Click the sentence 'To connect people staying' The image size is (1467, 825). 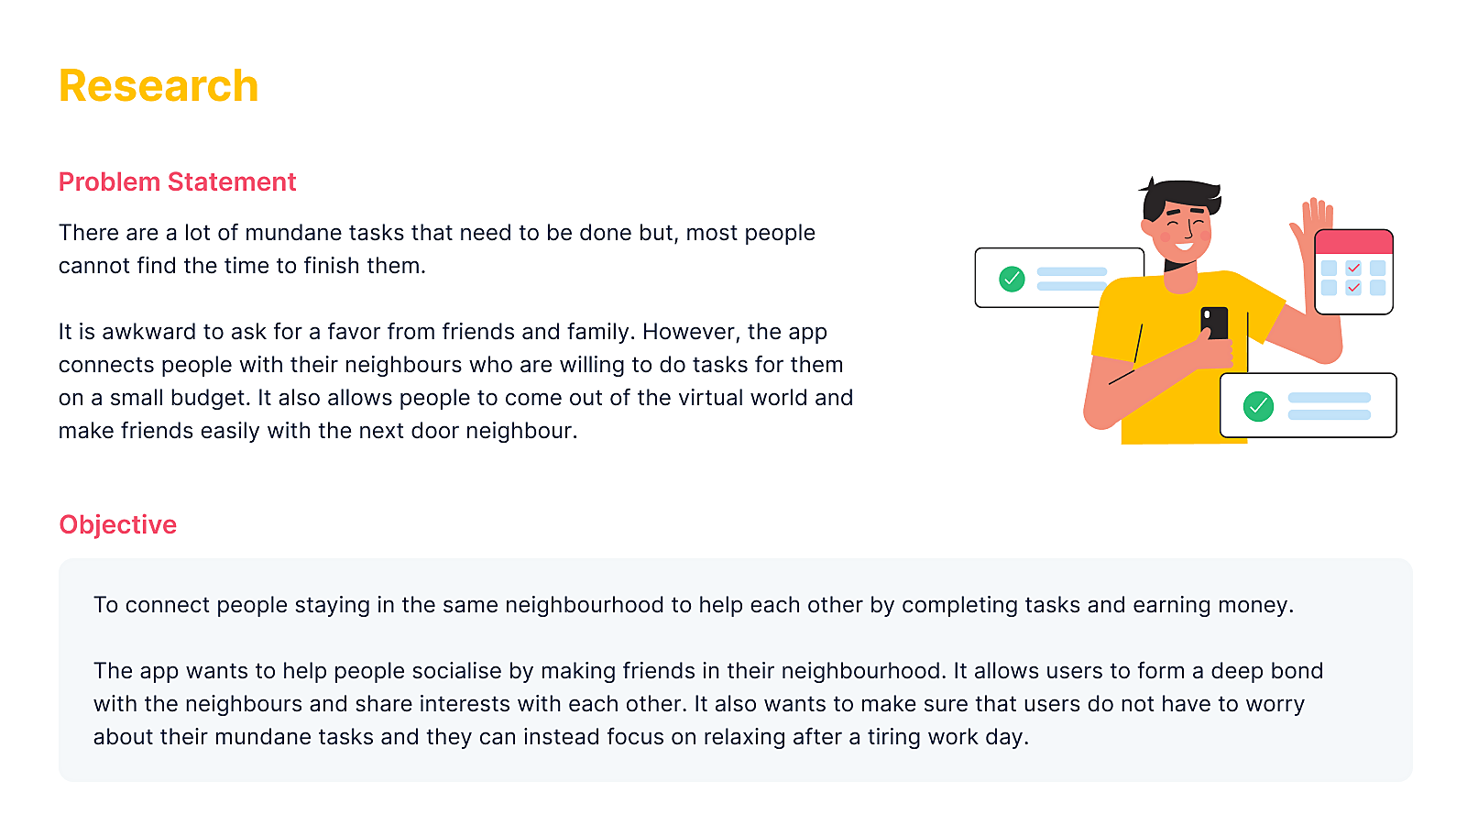point(694,605)
